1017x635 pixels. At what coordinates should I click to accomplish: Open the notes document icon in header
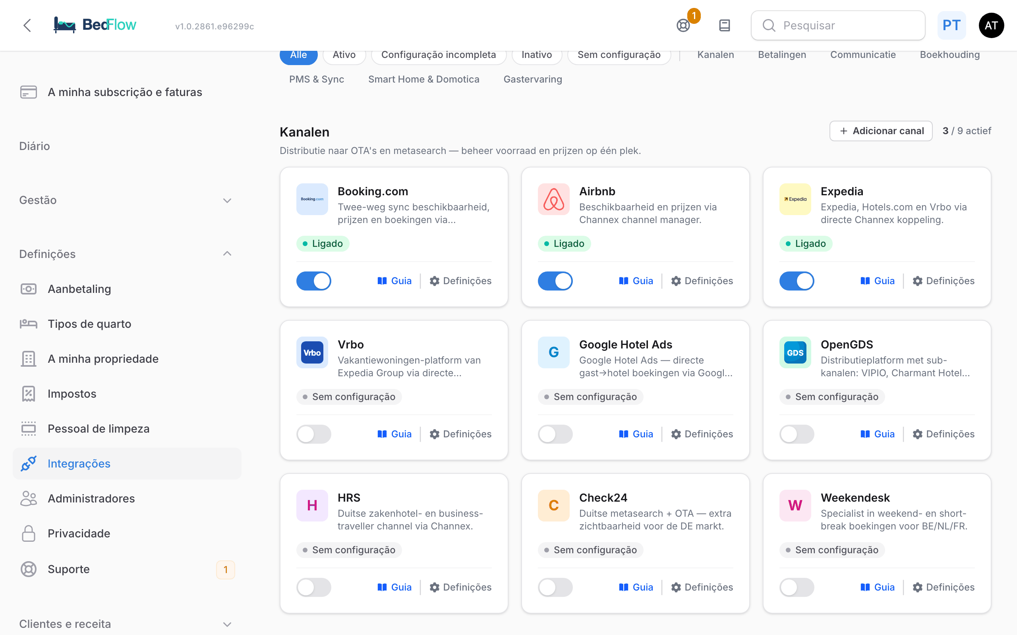pyautogui.click(x=725, y=26)
